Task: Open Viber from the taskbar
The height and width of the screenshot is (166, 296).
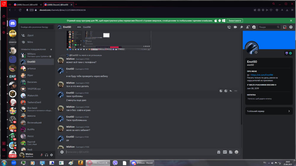Action: 115,163
